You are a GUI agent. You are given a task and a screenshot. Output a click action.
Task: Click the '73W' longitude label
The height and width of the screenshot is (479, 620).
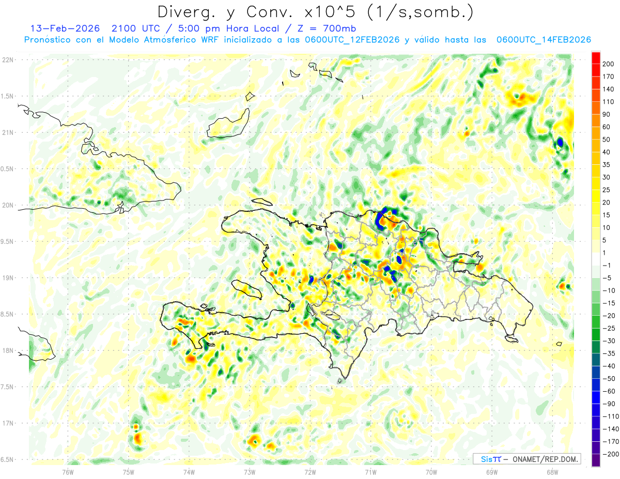click(250, 472)
